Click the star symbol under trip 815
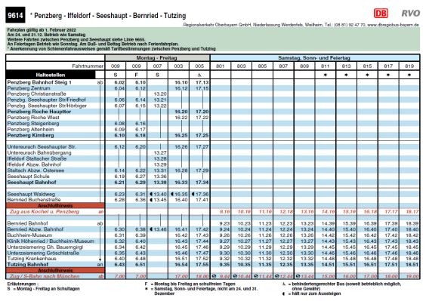Screen dimensions: 426x301 (x=367, y=75)
